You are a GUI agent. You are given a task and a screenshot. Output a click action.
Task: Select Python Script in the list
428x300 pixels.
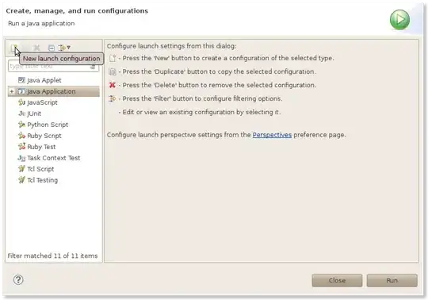[x=43, y=125]
